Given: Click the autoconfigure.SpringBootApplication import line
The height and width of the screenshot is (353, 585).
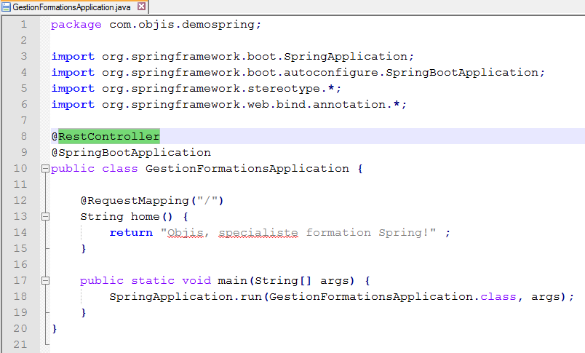Looking at the screenshot, I should (x=298, y=72).
